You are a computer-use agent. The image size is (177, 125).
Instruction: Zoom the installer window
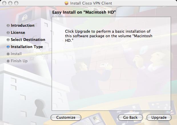[x=16, y=3]
